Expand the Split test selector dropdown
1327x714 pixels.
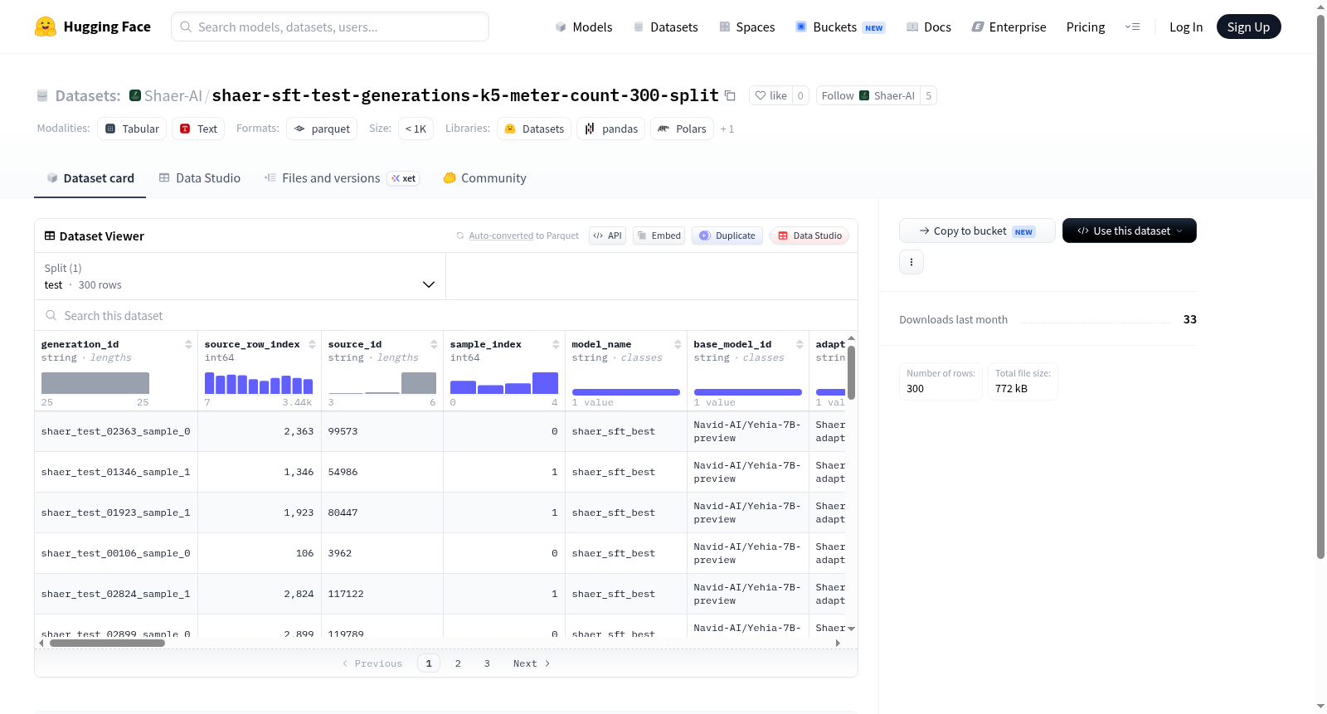[240, 276]
